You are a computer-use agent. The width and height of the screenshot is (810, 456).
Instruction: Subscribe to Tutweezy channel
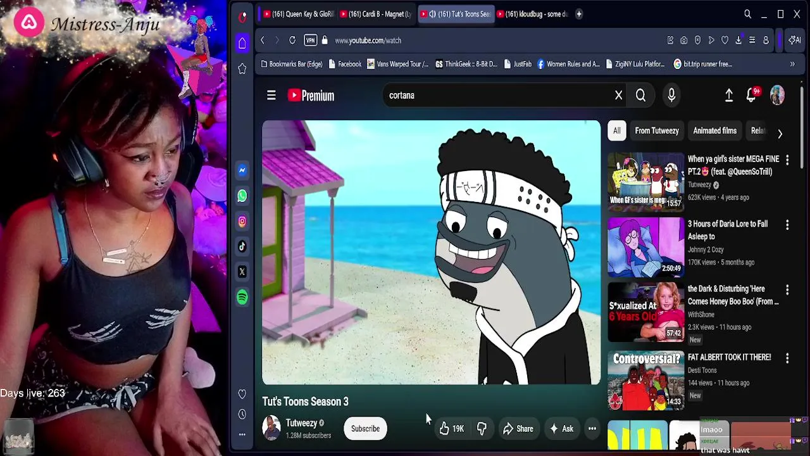click(x=365, y=429)
